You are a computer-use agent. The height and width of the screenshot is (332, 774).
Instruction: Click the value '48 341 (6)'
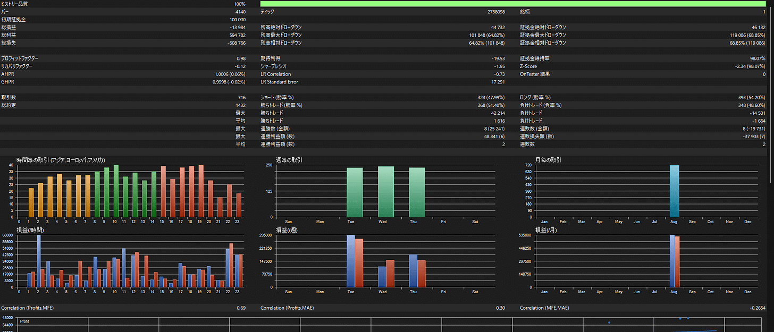click(x=495, y=137)
